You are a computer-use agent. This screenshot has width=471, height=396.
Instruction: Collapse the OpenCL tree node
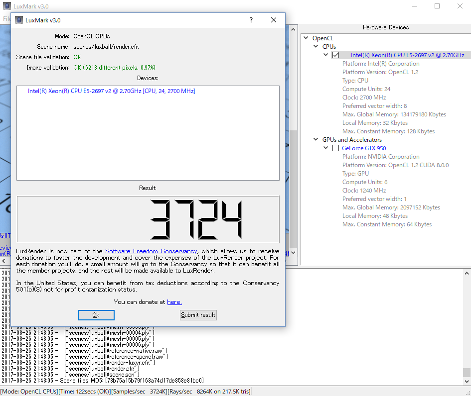306,38
